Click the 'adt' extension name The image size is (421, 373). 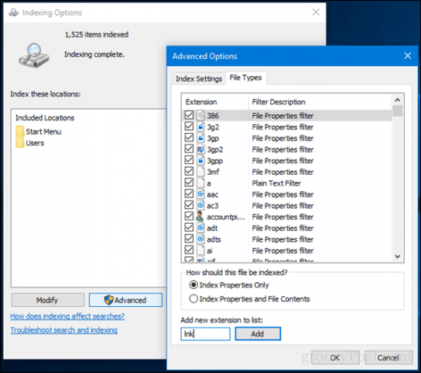click(212, 228)
